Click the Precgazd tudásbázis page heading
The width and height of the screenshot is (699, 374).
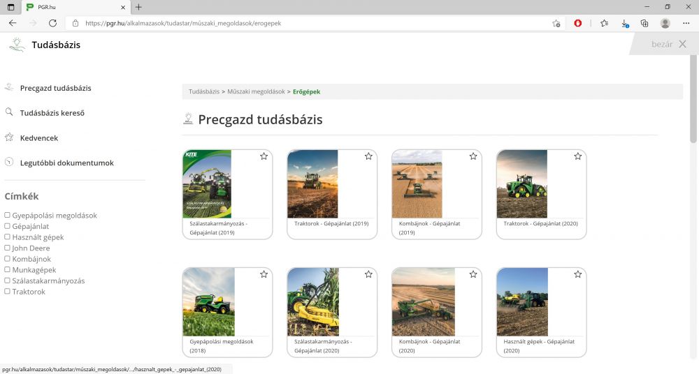[x=260, y=120]
